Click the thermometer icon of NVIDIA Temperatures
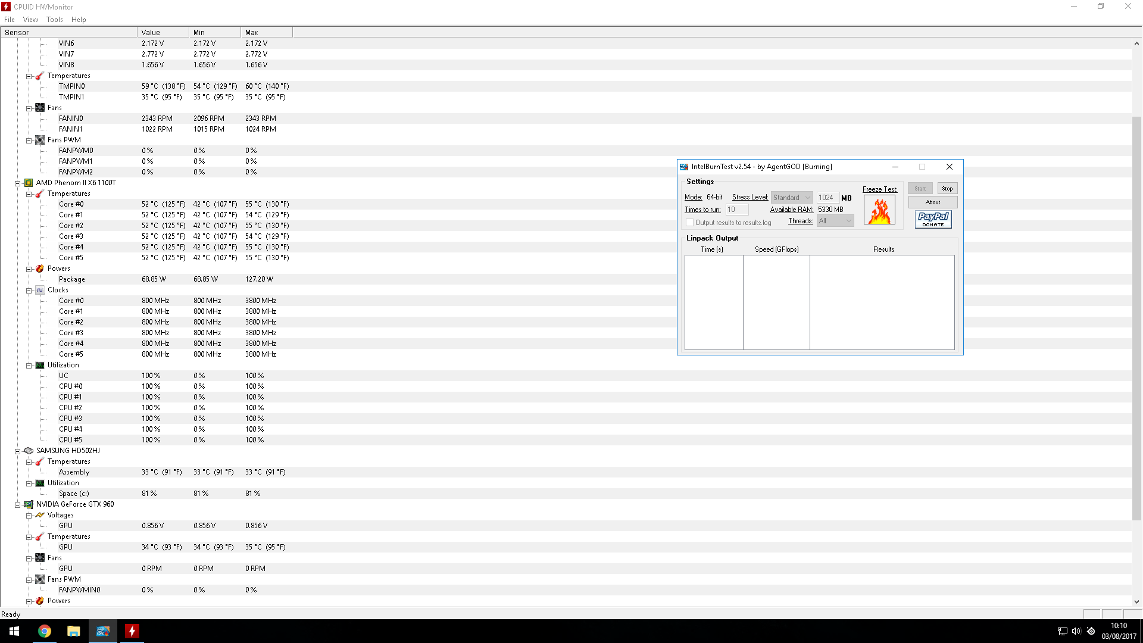 pos(40,536)
